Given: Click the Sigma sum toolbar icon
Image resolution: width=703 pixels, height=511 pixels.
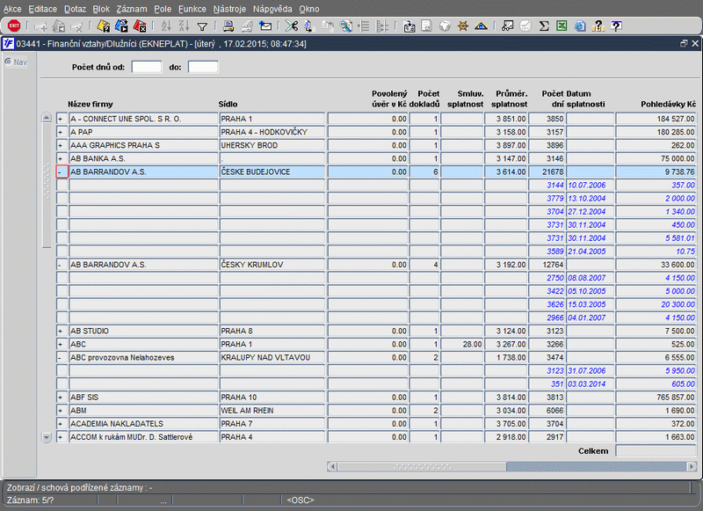Looking at the screenshot, I should 544,26.
